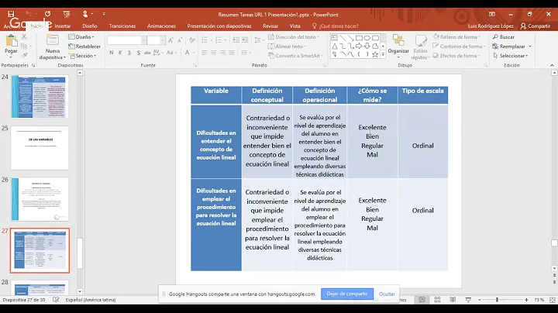Click the Start presentation from beginning icon
The width and height of the screenshot is (558, 313).
tap(67, 14)
